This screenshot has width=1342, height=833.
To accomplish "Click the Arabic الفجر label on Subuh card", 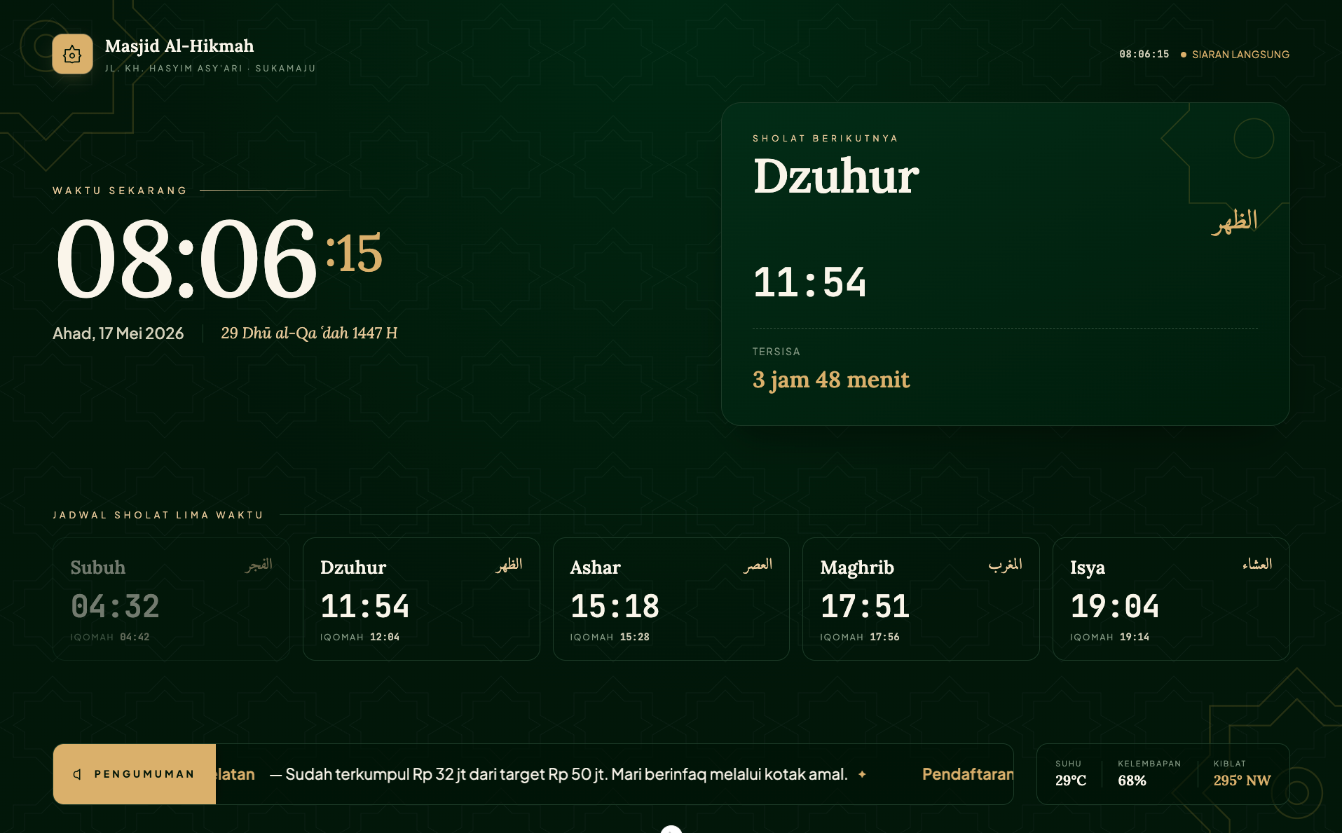I will [259, 565].
